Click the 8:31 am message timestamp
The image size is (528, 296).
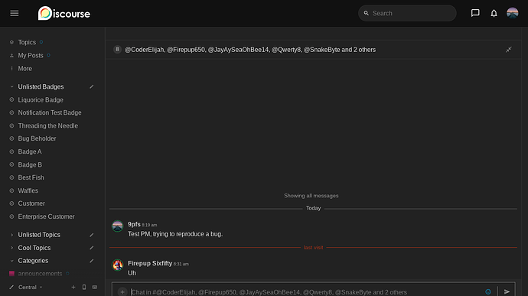click(181, 264)
